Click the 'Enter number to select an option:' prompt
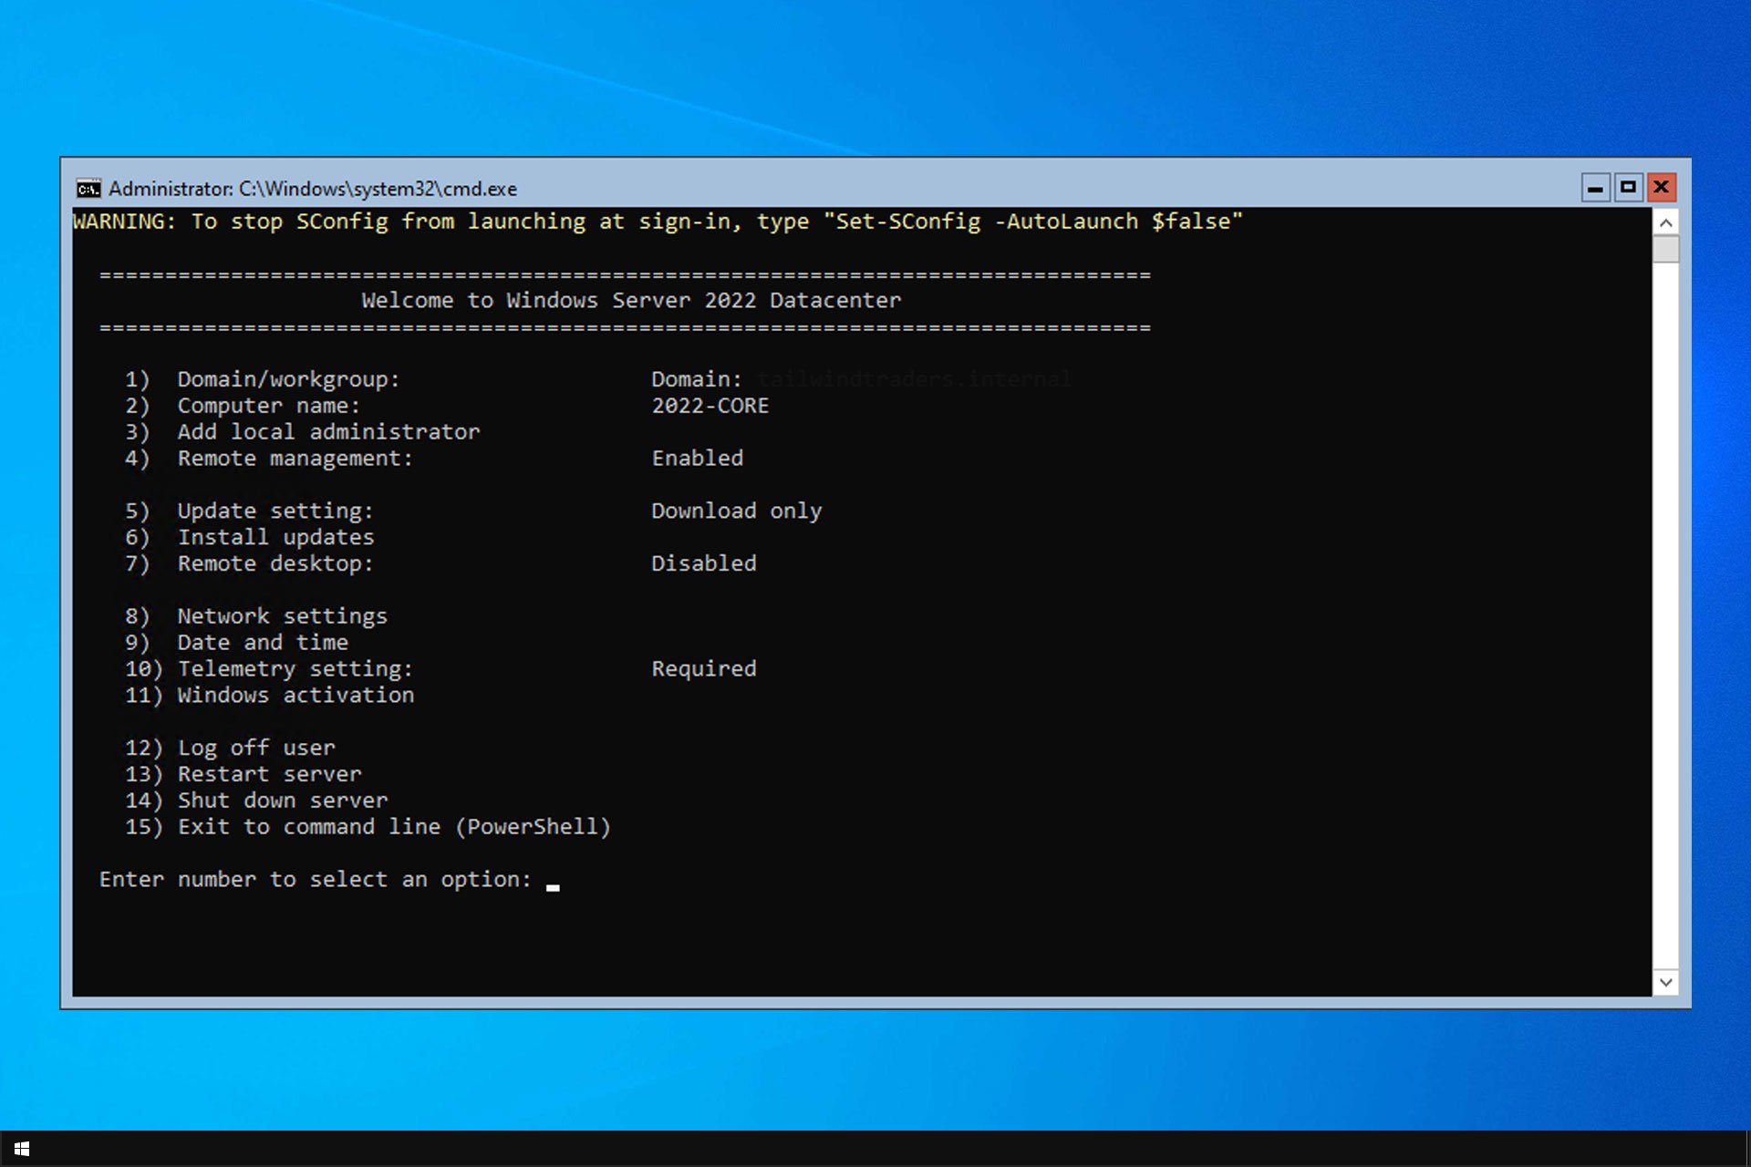1751x1167 pixels. [316, 880]
